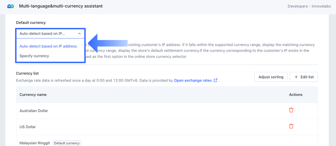336x146 pixels.
Task: Collapse the Default currency dropdown chevron
Action: pos(80,33)
